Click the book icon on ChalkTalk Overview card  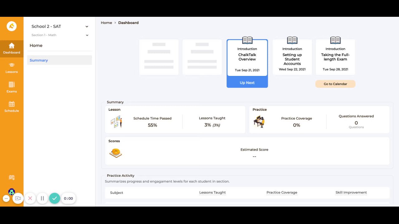(247, 40)
